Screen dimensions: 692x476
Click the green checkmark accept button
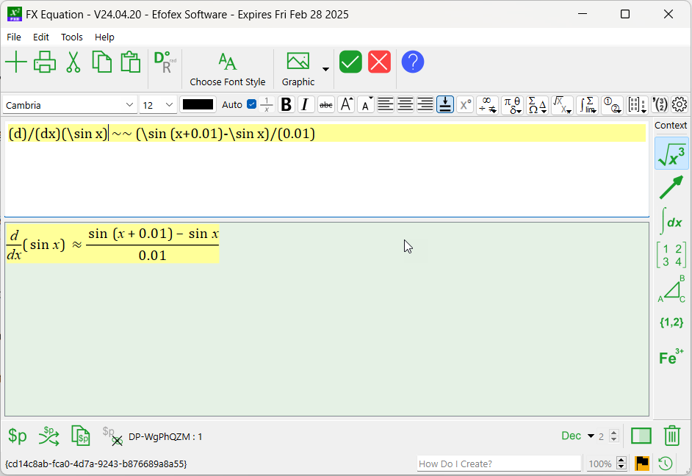tap(350, 62)
